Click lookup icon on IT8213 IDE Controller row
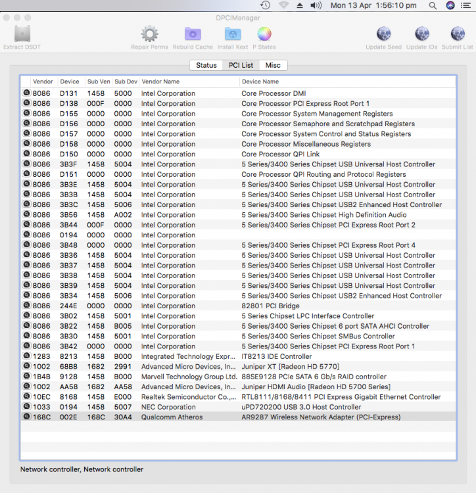The height and width of the screenshot is (493, 476). coord(27,356)
